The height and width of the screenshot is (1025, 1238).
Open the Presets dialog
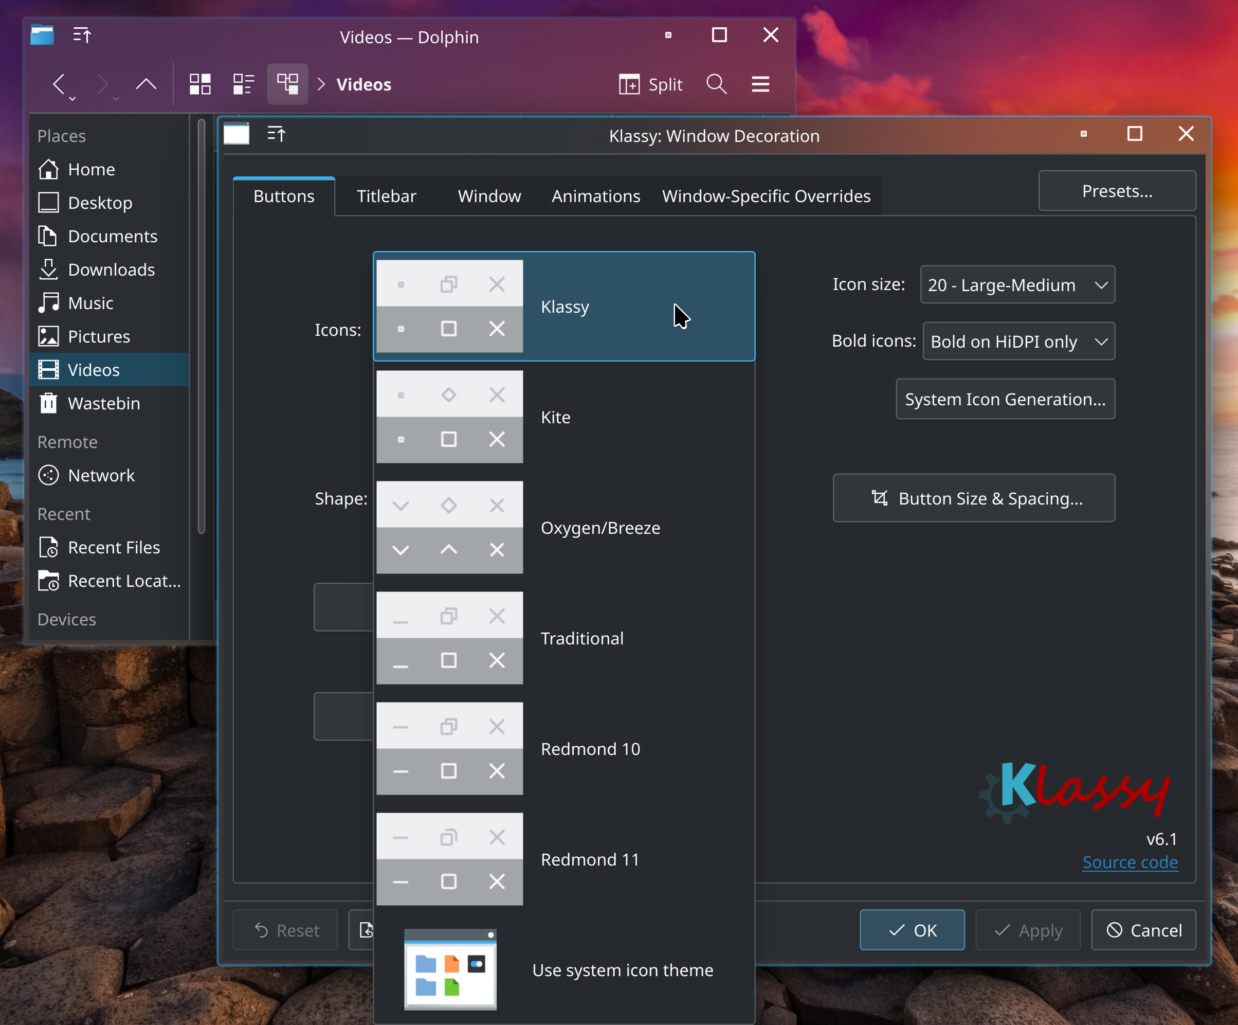[x=1117, y=191]
